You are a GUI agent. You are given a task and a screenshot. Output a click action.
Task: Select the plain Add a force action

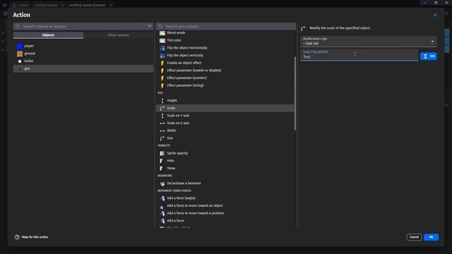[225, 221]
